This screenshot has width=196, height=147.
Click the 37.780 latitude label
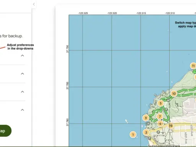[x=67, y=122]
